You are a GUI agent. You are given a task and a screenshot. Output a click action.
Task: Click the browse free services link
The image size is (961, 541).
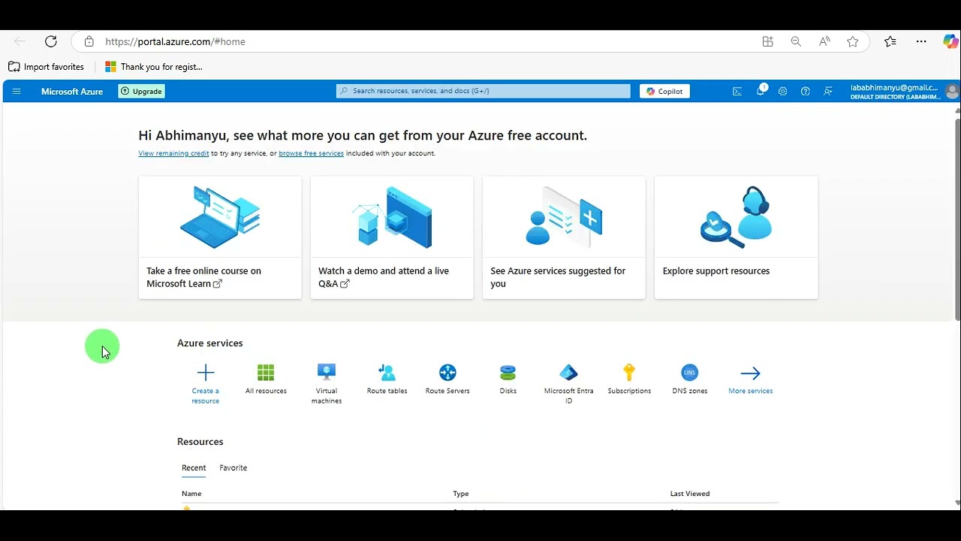pyautogui.click(x=311, y=153)
